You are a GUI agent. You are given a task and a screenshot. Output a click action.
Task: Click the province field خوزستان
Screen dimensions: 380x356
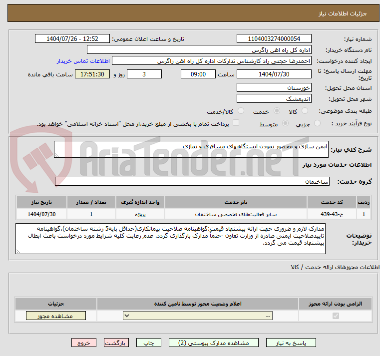[274, 87]
